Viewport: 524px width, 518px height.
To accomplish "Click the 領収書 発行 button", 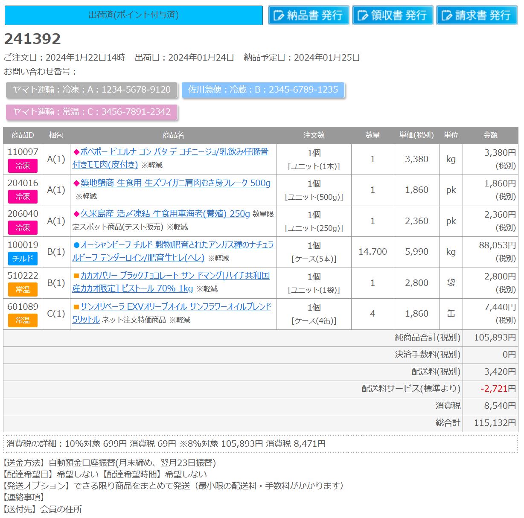I will 393,15.
